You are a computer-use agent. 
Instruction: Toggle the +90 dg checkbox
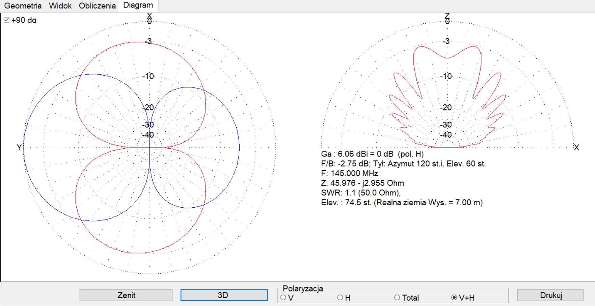click(x=6, y=20)
